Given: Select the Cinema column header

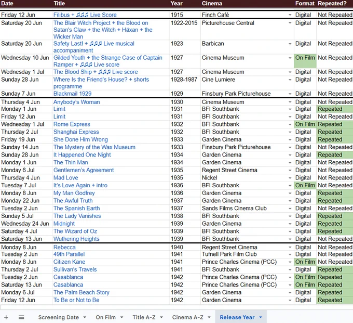Looking at the screenshot, I should (212, 4).
